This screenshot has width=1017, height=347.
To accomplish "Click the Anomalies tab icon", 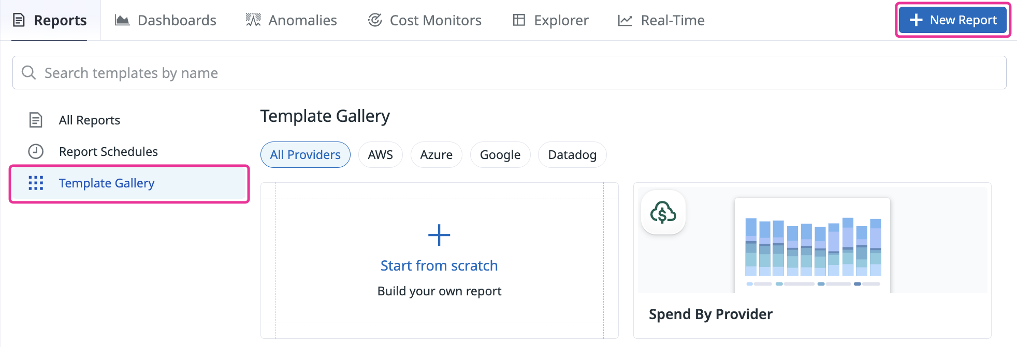I will point(253,20).
